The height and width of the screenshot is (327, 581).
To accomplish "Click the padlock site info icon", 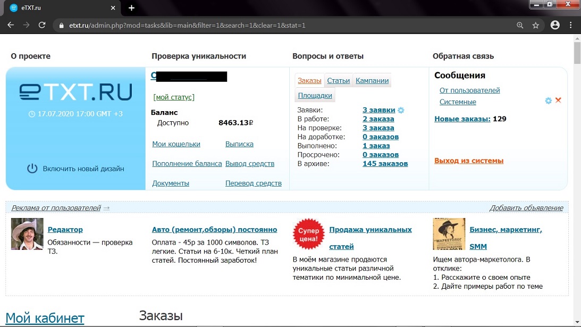I will (x=62, y=26).
